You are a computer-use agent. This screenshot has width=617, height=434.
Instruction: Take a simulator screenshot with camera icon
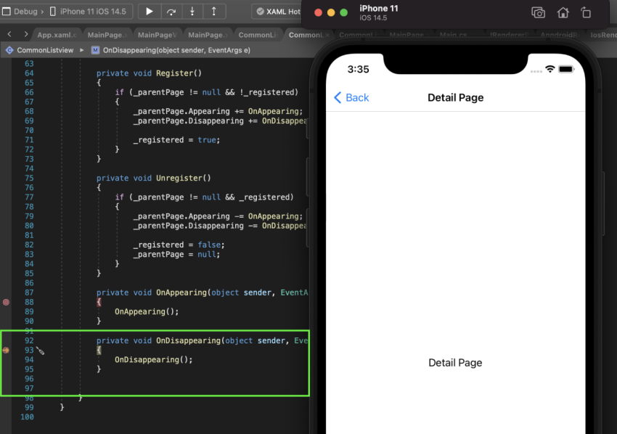click(538, 12)
